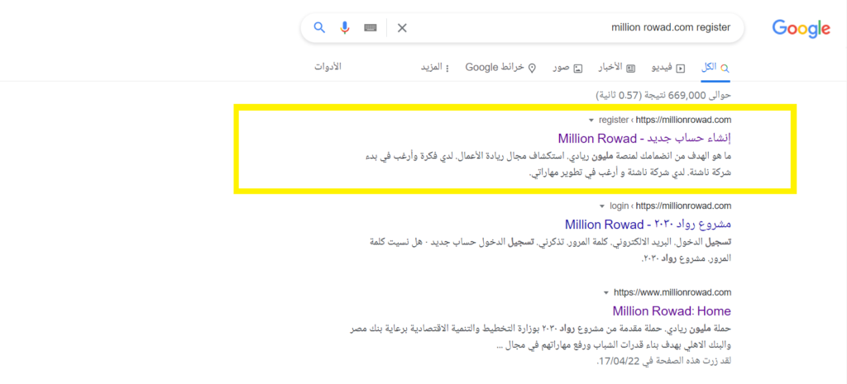Select the الكل results tab
The height and width of the screenshot is (384, 847).
pos(715,68)
